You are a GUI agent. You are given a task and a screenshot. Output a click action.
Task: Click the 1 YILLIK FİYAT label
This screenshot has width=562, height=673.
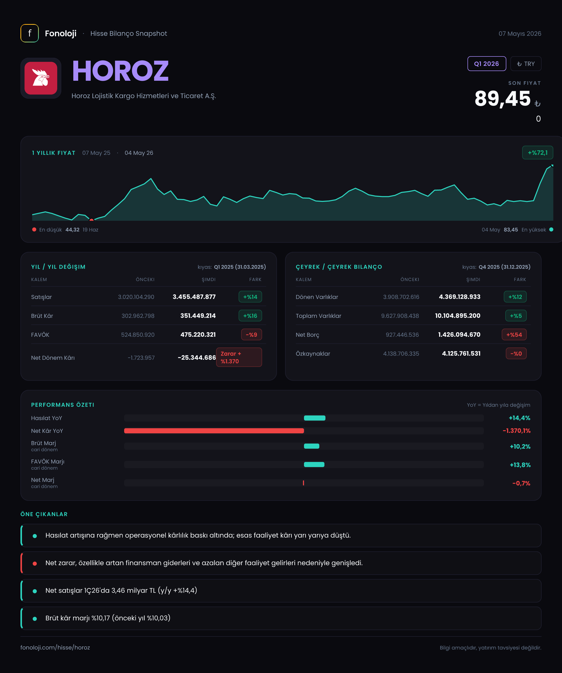(54, 153)
